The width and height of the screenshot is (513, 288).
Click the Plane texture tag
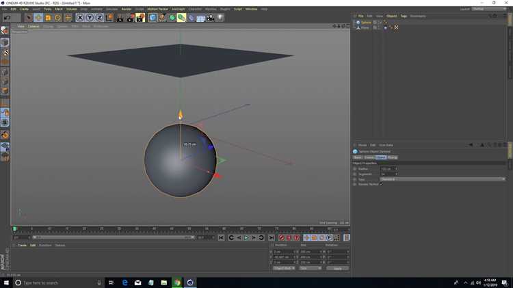[x=396, y=27]
